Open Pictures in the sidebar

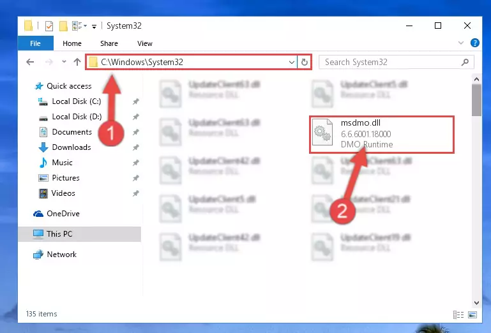(59, 178)
